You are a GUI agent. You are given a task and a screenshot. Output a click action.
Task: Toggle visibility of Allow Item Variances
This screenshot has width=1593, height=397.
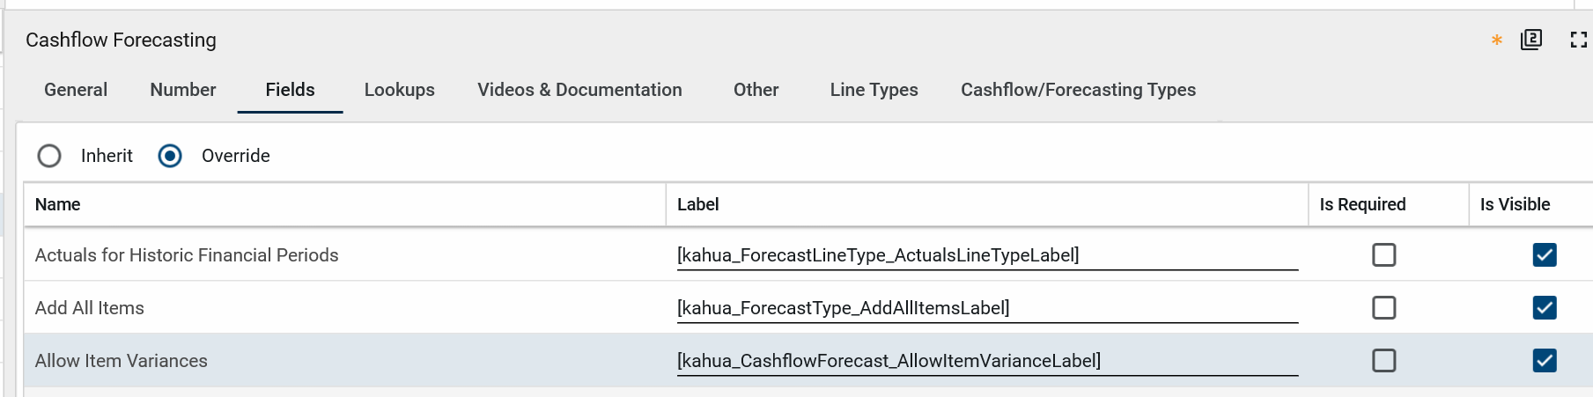[1544, 361]
